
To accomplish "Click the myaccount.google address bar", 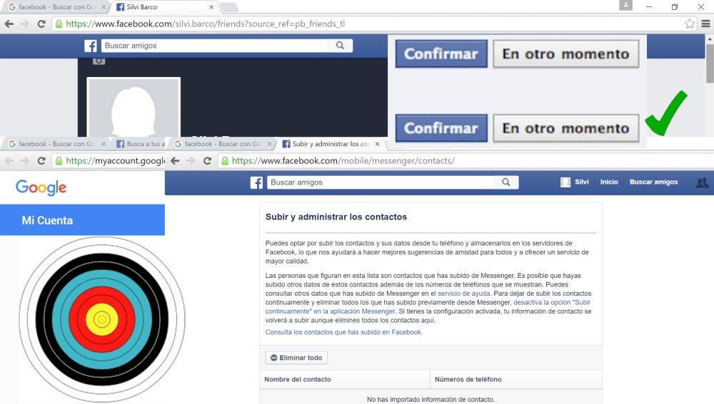I will pos(109,161).
